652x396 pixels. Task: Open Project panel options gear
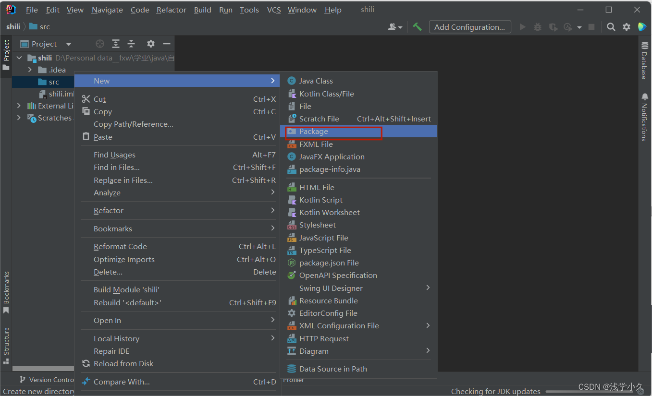pyautogui.click(x=151, y=44)
